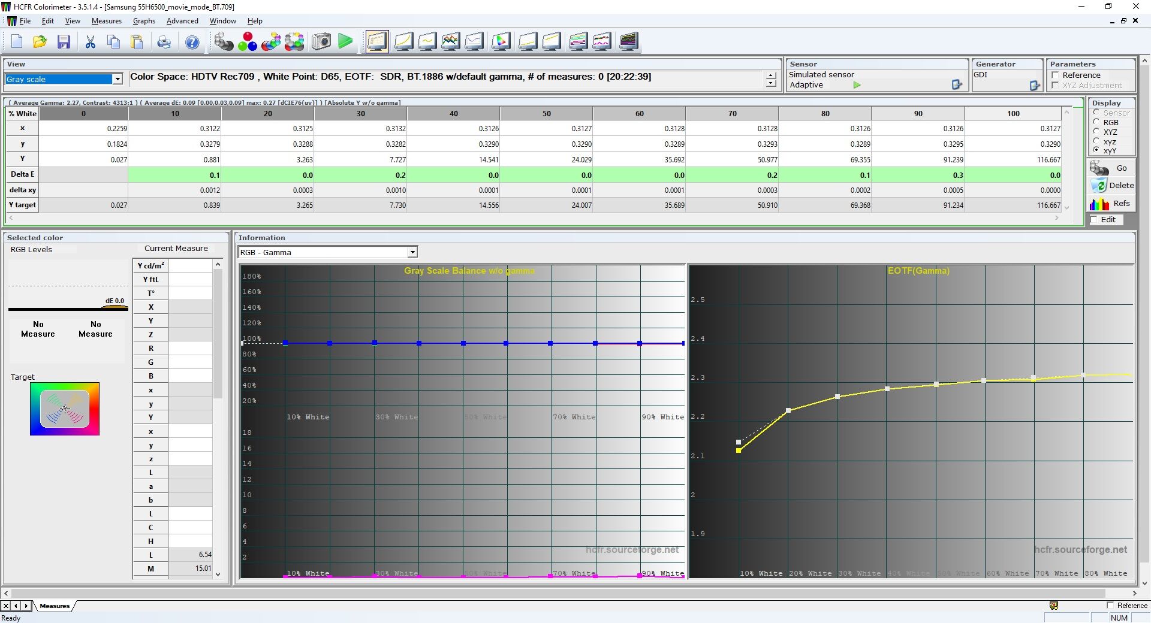This screenshot has width=1151, height=623.
Task: Open the About/Help question mark icon
Action: coord(192,41)
